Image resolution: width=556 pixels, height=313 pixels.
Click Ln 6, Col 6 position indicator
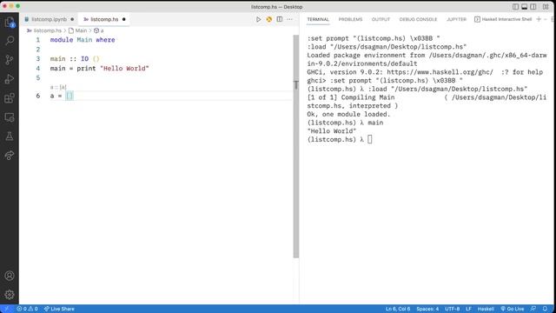coord(398,309)
